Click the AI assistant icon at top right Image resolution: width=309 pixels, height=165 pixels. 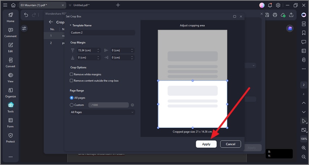(304, 15)
